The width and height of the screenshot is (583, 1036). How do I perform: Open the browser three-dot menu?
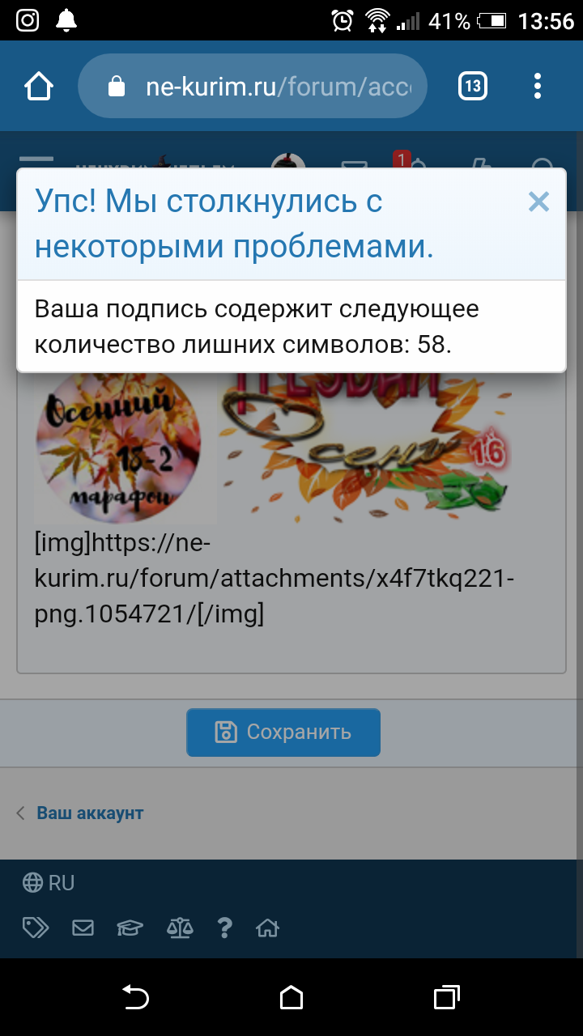tap(538, 86)
